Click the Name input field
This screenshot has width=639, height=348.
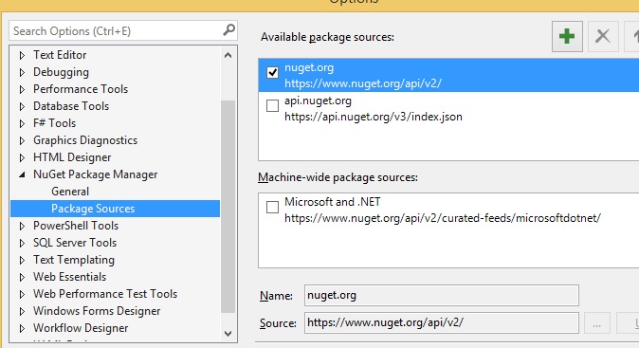[442, 296]
